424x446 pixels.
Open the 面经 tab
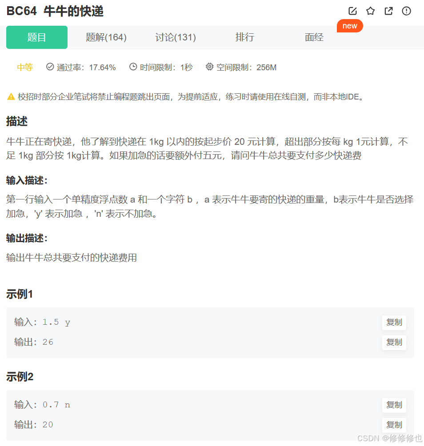tap(314, 37)
